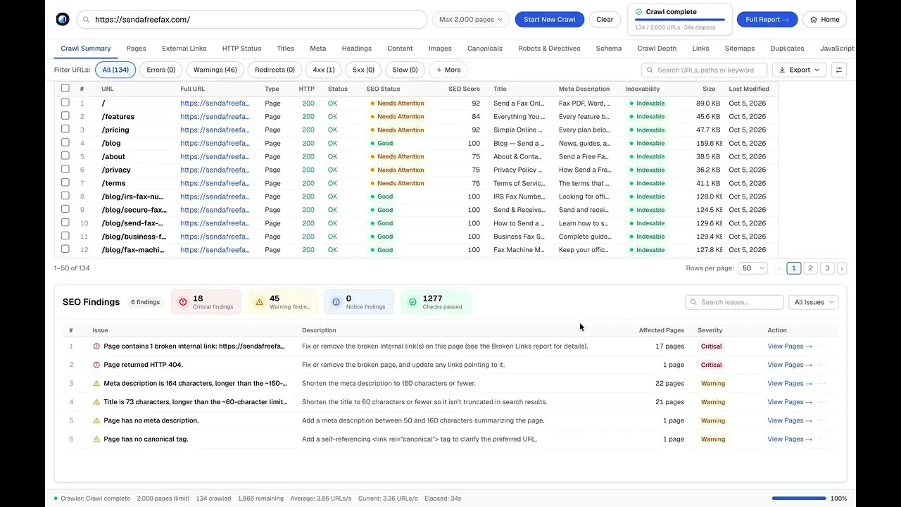
Task: Click the notice findings info icon
Action: (x=336, y=302)
